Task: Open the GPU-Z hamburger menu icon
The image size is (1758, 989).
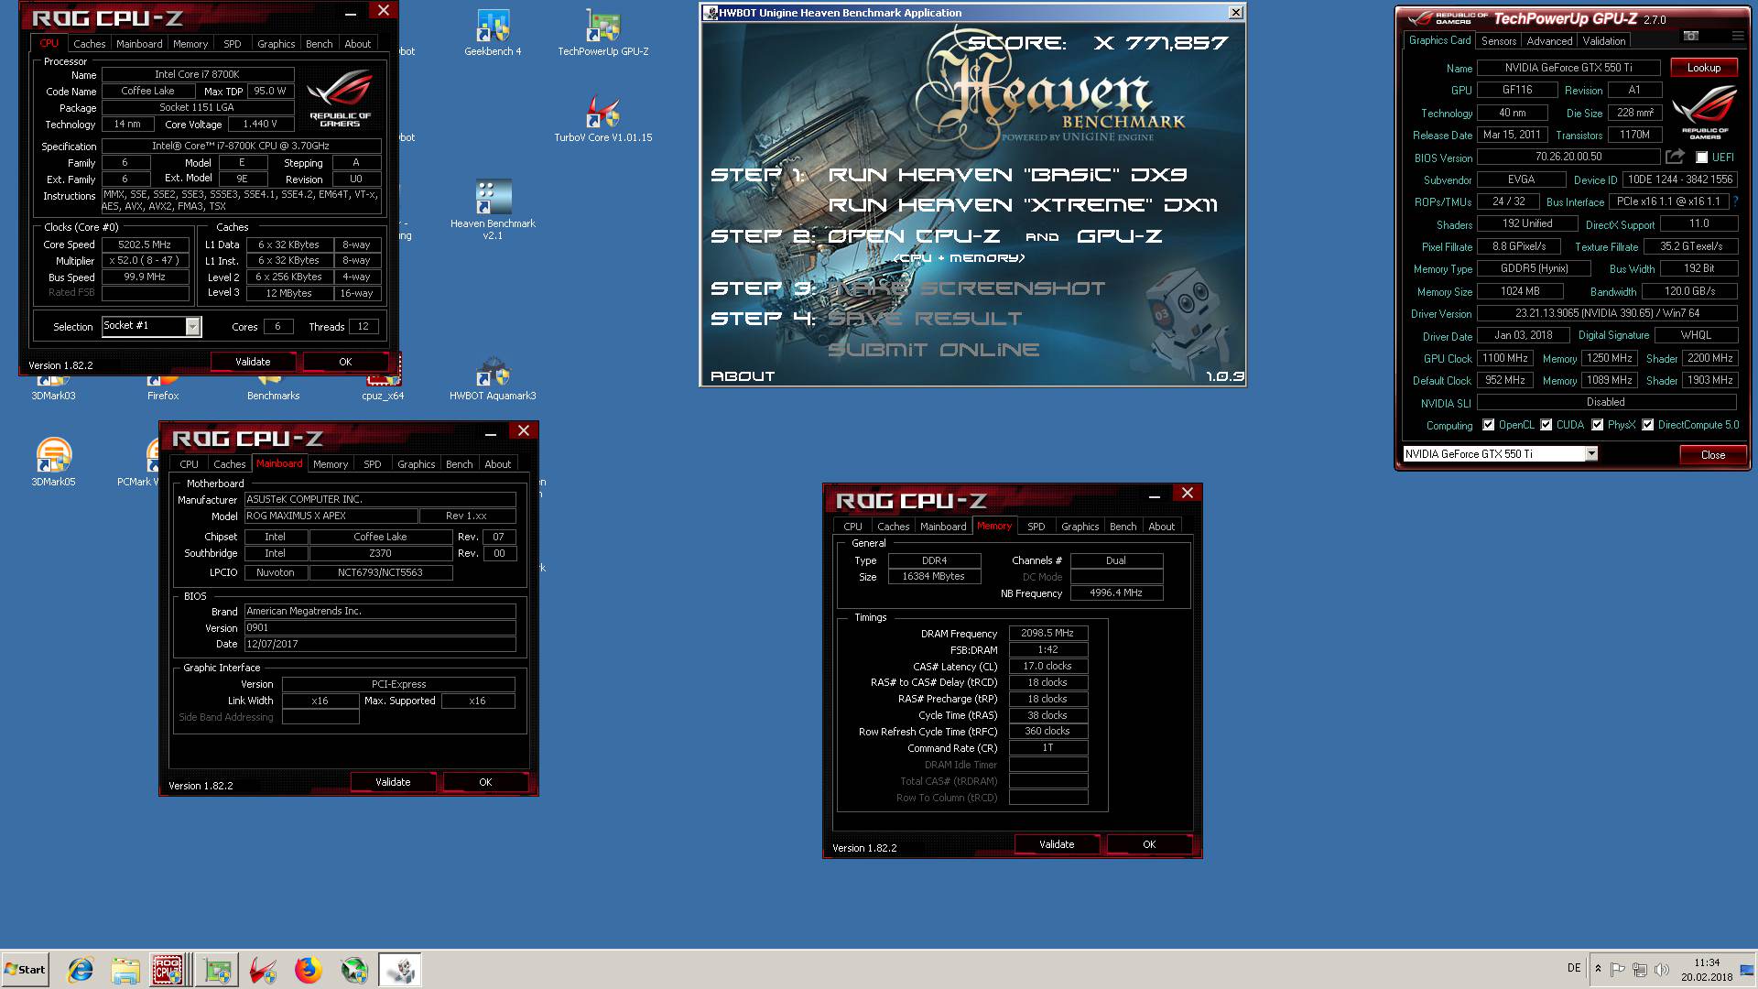Action: 1737,36
